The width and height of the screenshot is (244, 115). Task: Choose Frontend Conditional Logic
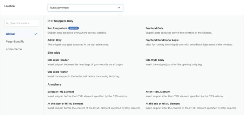pos(162,40)
